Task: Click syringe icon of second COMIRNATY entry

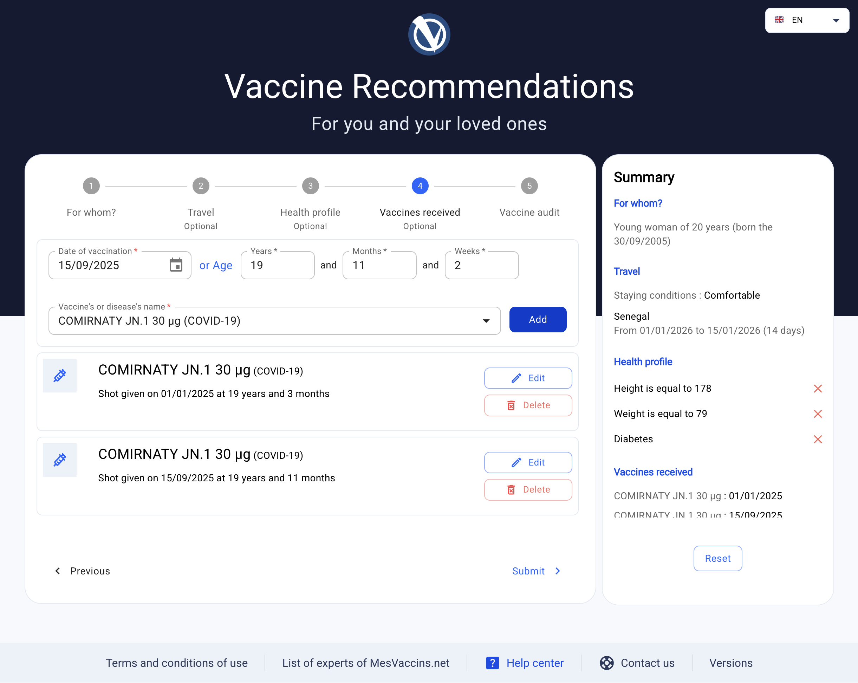Action: coord(60,460)
